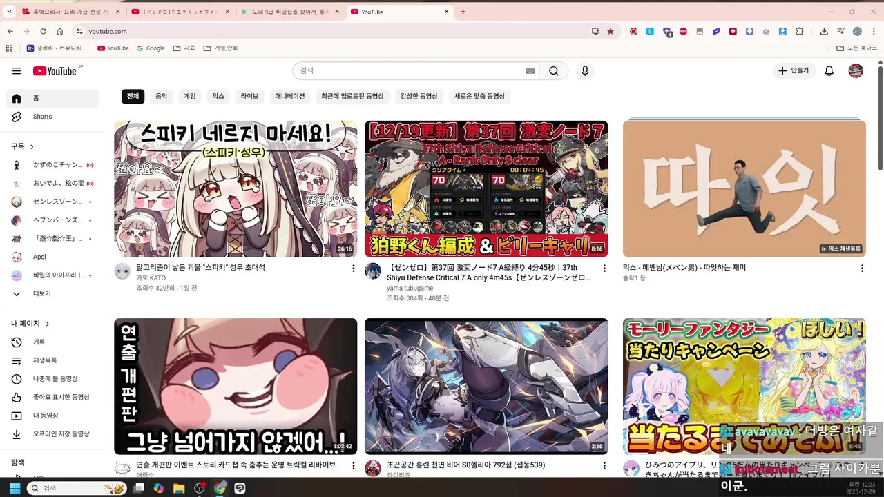Viewport: 884px width, 497px height.
Task: Start voice search with microphone icon
Action: coord(585,71)
